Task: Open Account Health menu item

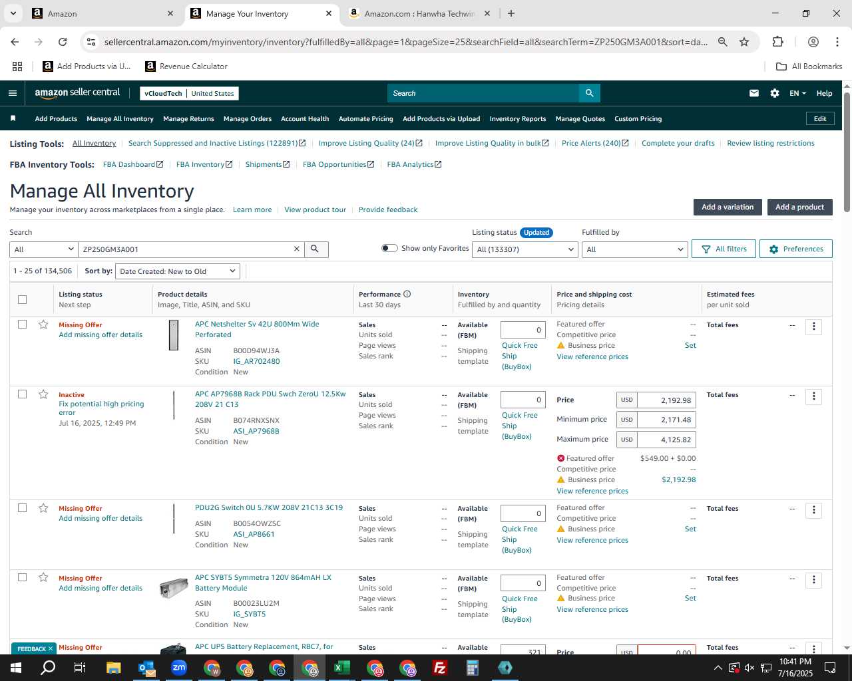Action: [305, 118]
